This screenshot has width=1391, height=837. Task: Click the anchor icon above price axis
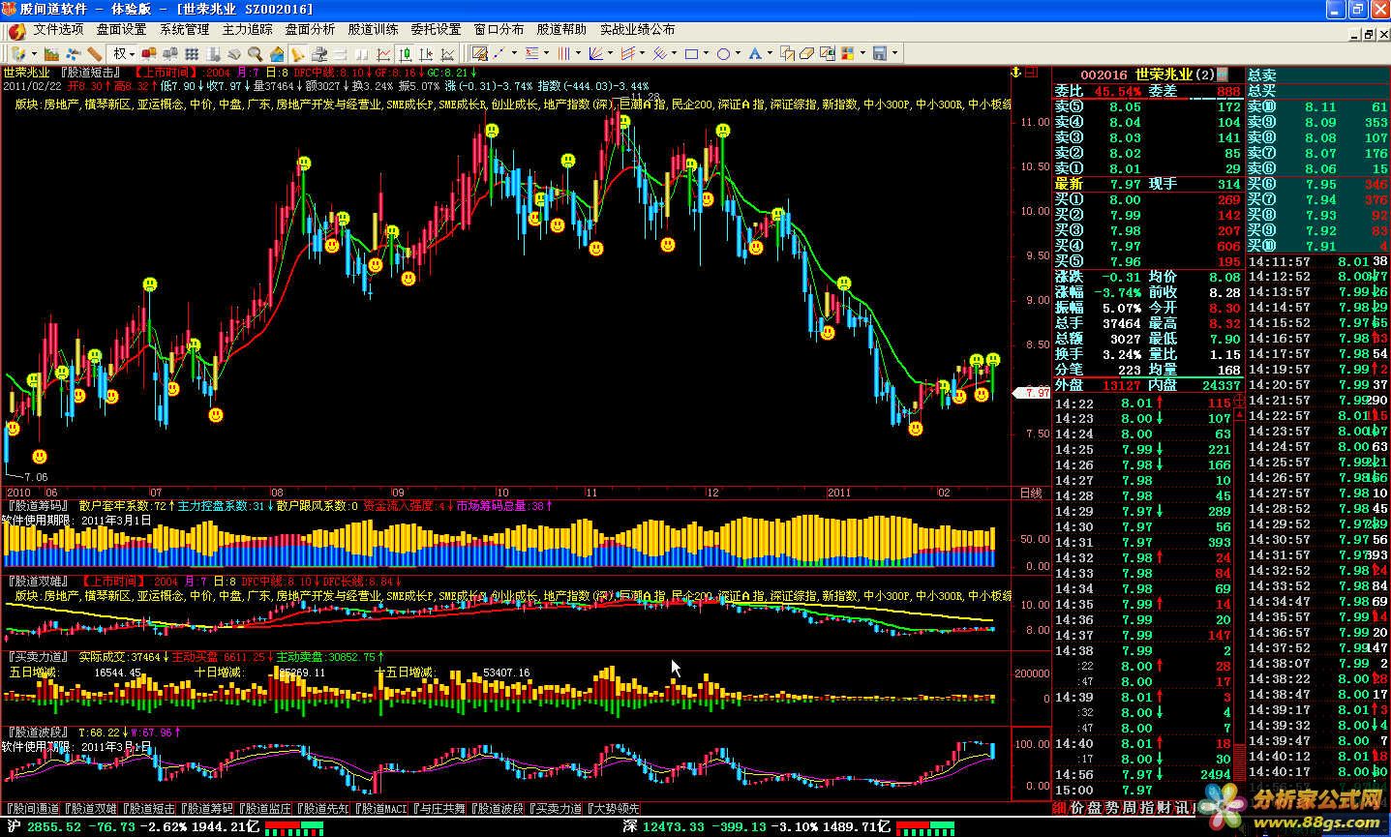pyautogui.click(x=1015, y=73)
